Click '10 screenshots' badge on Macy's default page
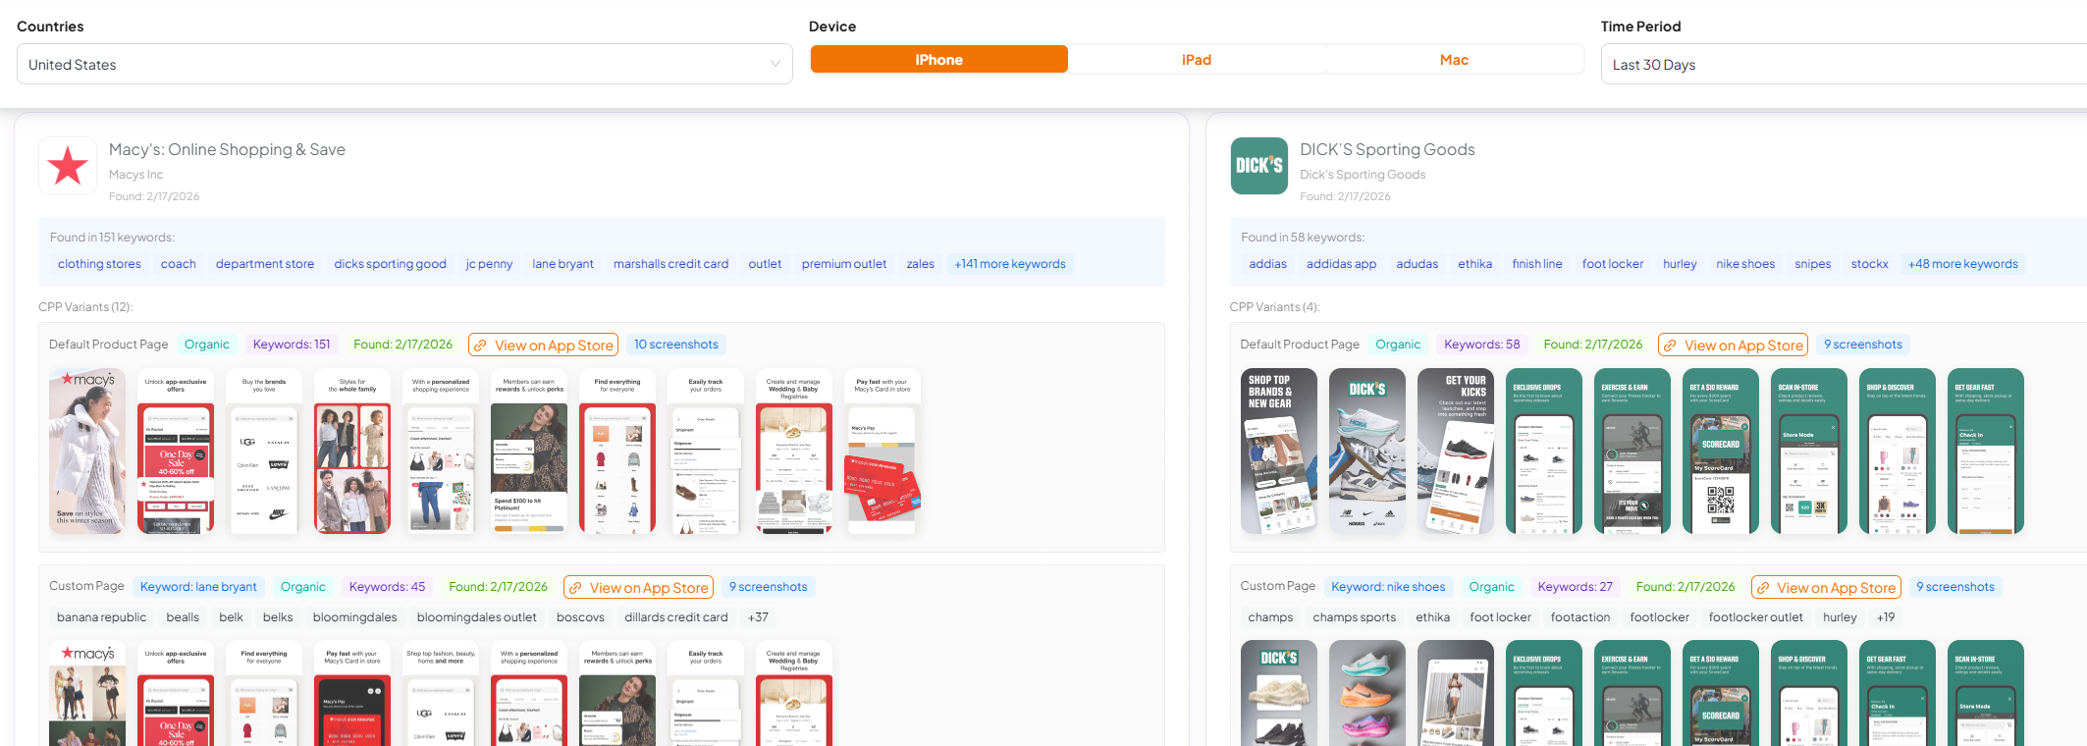The width and height of the screenshot is (2087, 746). point(675,345)
